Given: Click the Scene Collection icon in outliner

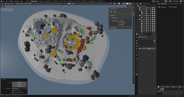Looking at the screenshot, I should [138, 6].
